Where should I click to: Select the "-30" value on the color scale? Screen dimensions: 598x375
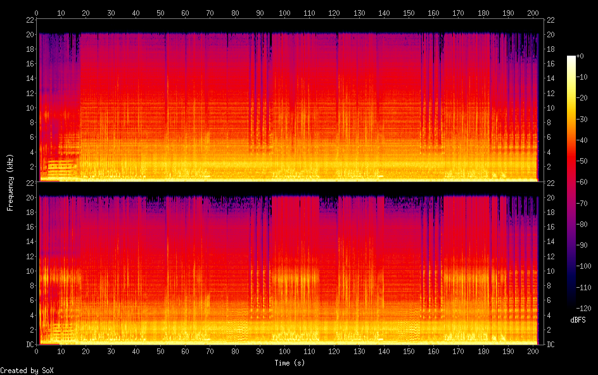(x=582, y=119)
